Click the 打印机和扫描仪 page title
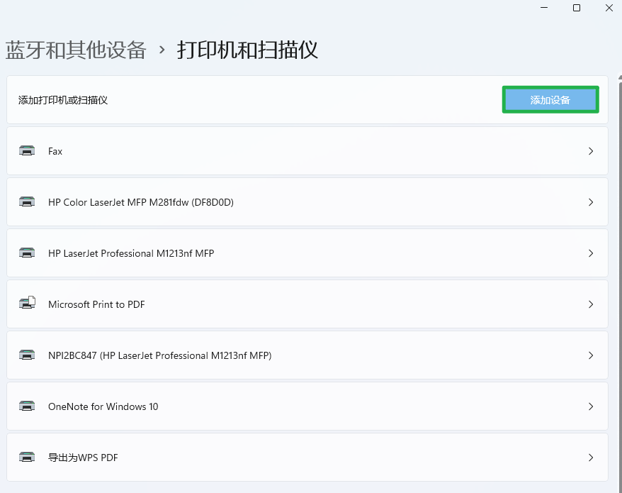Image resolution: width=622 pixels, height=493 pixels. click(247, 50)
